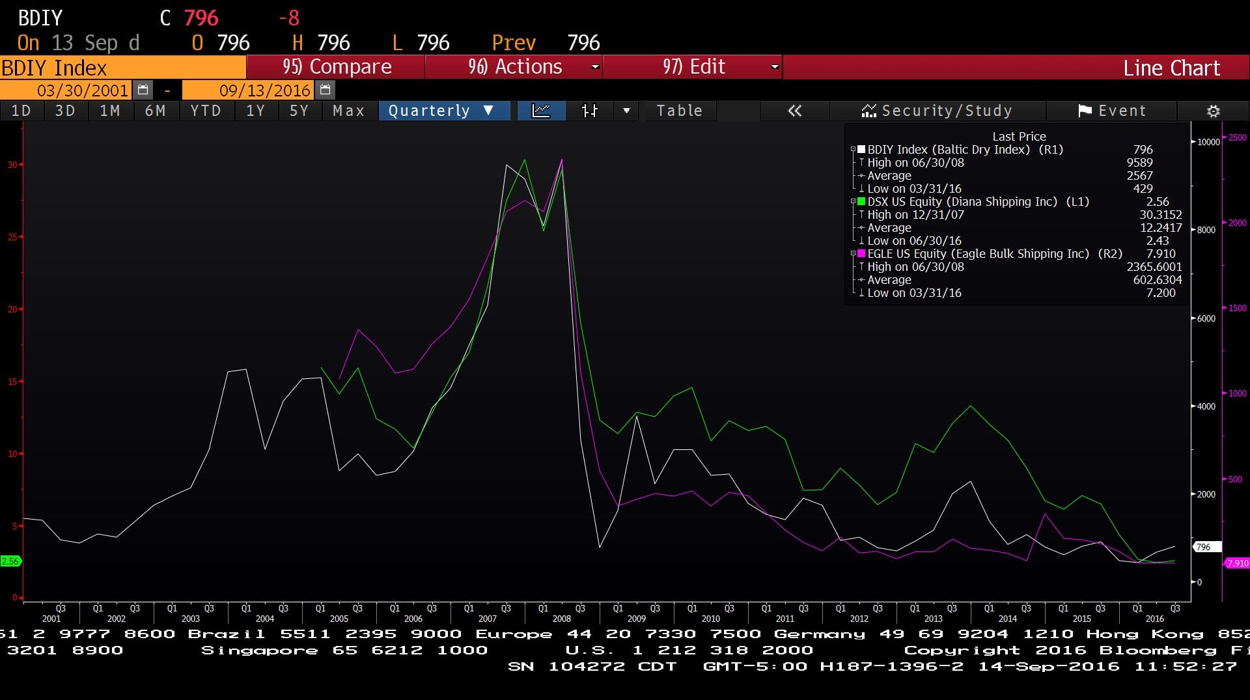This screenshot has height=700, width=1250.
Task: Edit the start date 03/30/2001 field
Action: click(x=66, y=90)
